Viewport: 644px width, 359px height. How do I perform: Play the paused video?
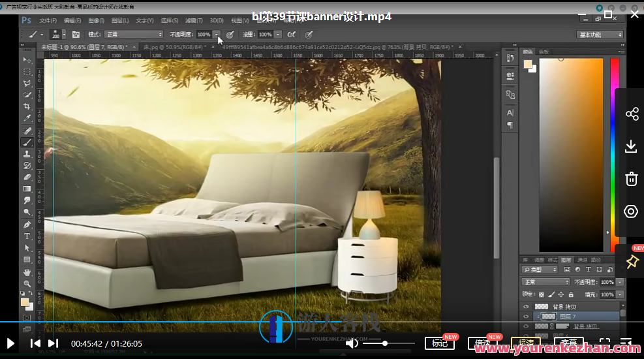pyautogui.click(x=10, y=343)
